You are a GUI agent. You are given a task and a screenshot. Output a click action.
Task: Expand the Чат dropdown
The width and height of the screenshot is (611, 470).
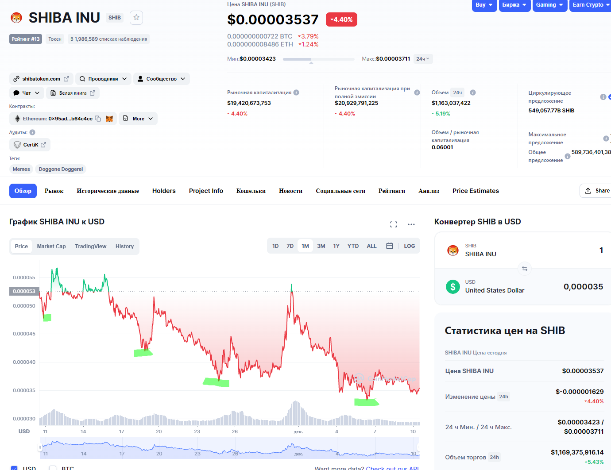point(27,93)
